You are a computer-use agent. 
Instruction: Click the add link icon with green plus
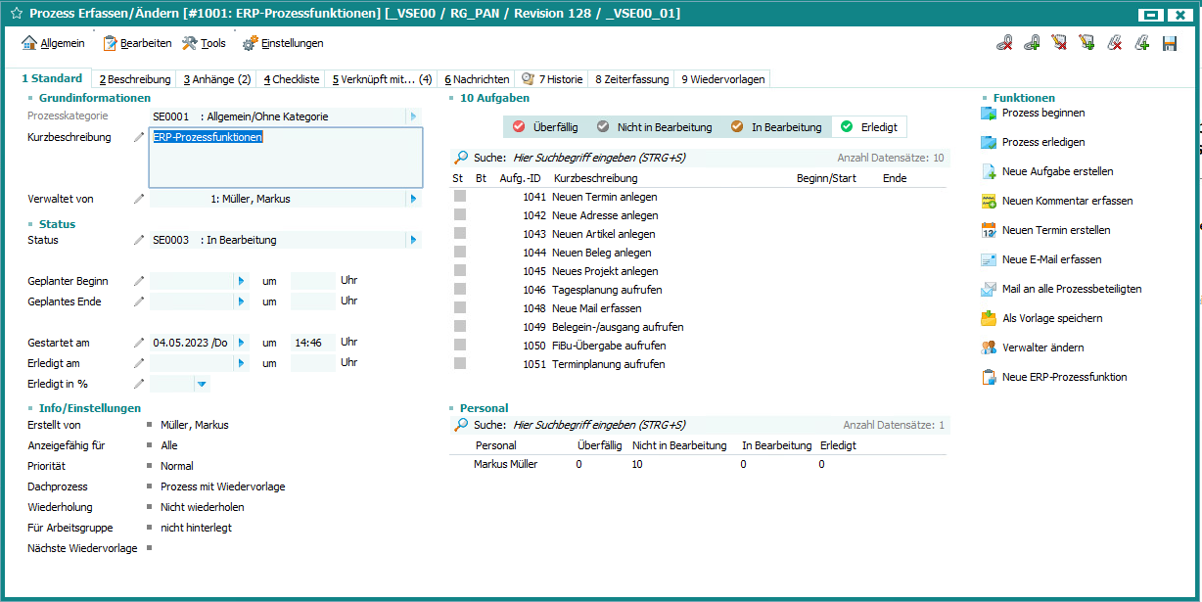coord(1032,43)
